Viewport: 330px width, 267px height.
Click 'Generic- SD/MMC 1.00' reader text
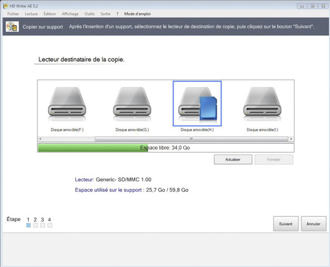[x=123, y=179]
